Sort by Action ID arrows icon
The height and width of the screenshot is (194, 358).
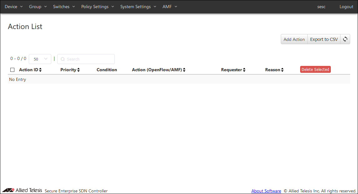click(40, 70)
